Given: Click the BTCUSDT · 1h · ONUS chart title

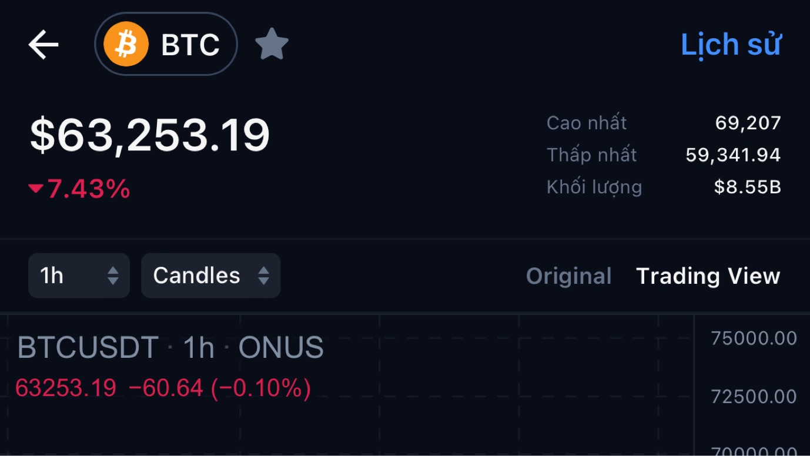Looking at the screenshot, I should [x=170, y=347].
